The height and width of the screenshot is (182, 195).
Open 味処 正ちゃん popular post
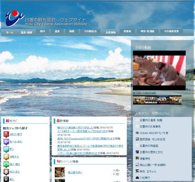148,171
